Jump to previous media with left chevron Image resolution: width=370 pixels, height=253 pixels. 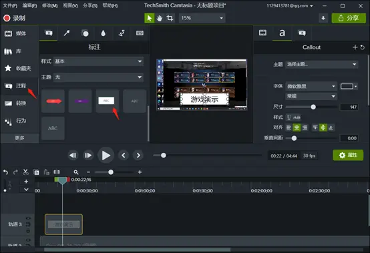[123, 155]
